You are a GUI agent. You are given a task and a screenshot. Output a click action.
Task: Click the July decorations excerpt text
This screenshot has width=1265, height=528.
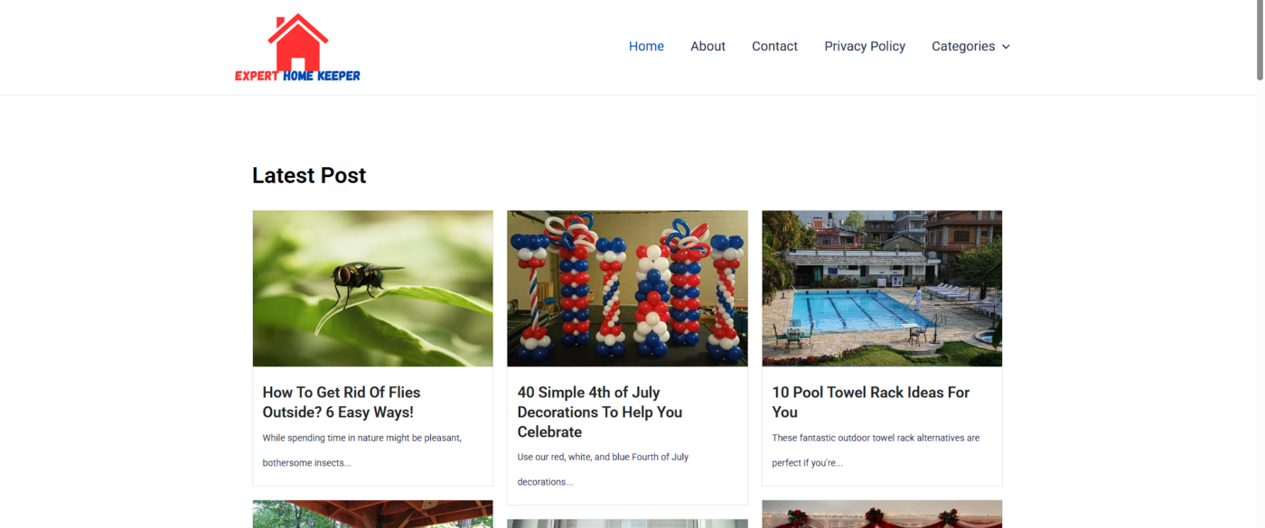coord(603,469)
